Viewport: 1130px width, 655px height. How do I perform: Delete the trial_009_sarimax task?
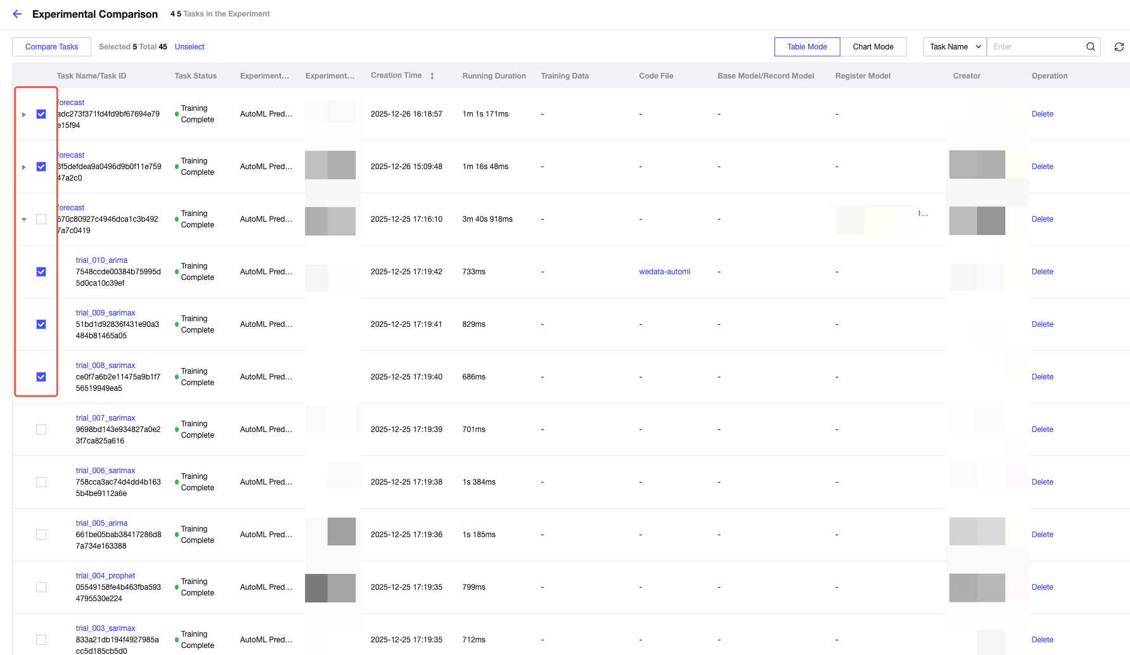(1042, 324)
